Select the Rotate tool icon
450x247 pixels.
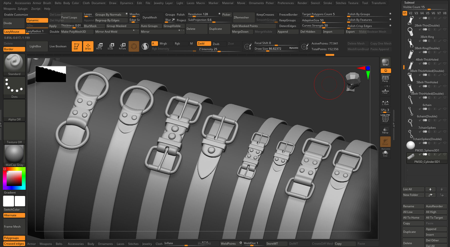tap(122, 46)
